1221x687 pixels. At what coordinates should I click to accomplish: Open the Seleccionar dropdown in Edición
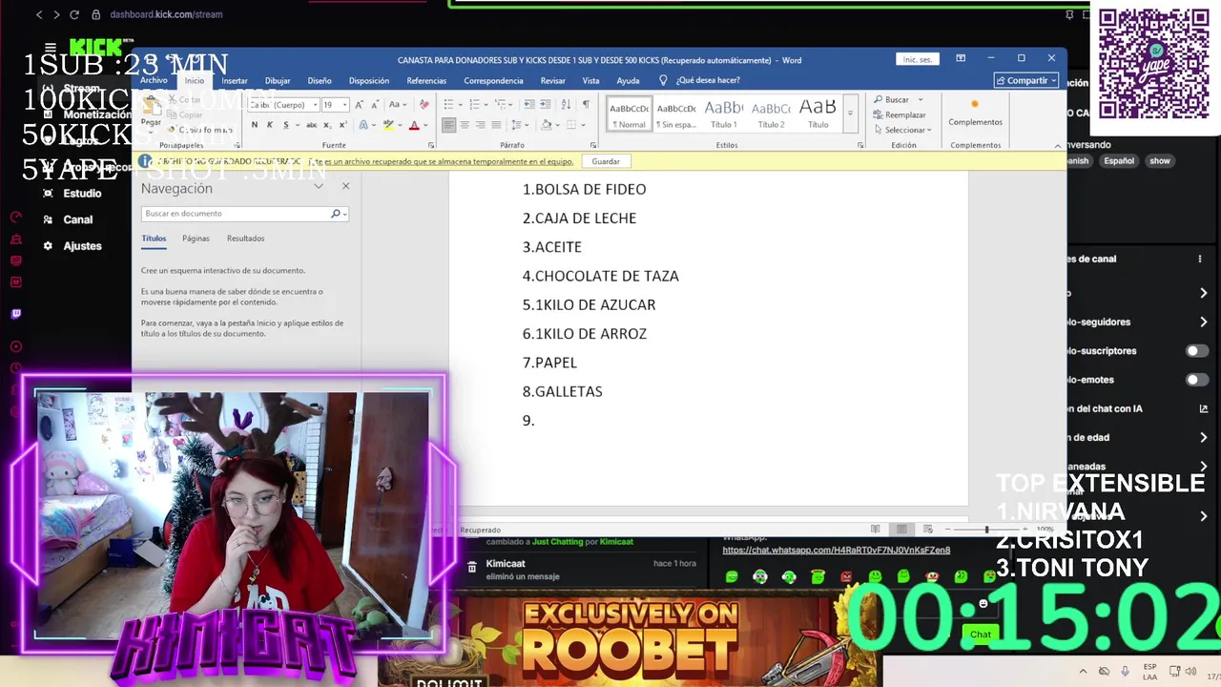pos(900,130)
